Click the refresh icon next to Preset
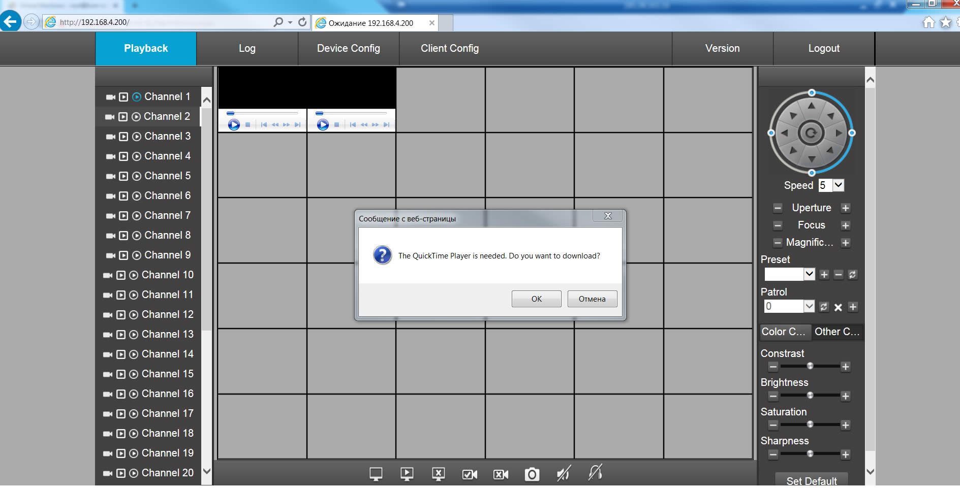Screen dimensions: 960x489 (853, 275)
